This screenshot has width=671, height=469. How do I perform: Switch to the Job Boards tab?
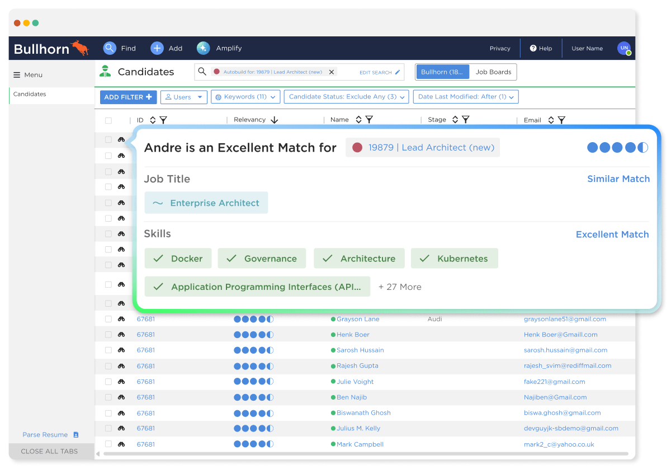pos(493,72)
